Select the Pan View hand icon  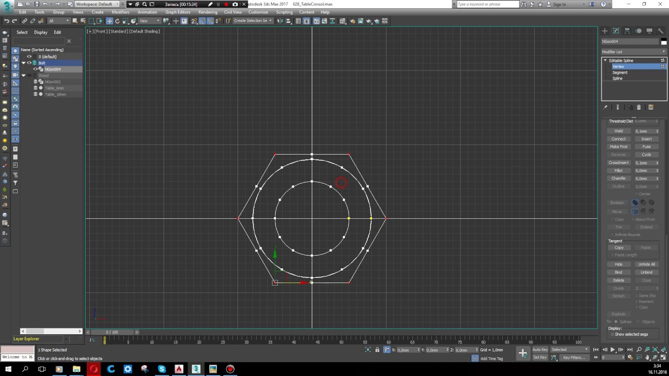648,358
